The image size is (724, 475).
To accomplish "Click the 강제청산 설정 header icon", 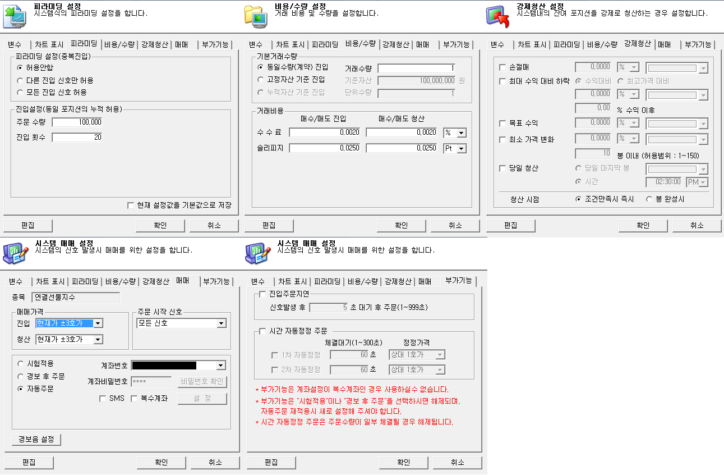I will (497, 16).
